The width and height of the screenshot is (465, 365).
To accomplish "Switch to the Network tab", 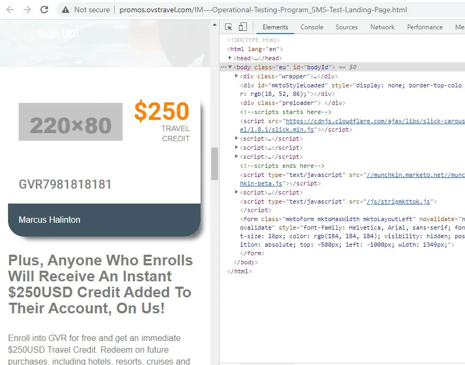I will pyautogui.click(x=382, y=27).
